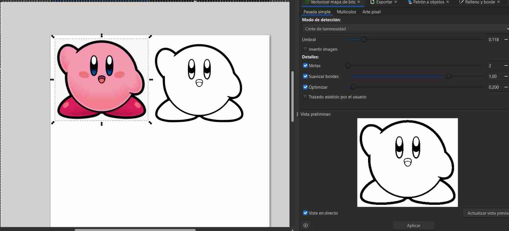Click the Optimizar value field 0.200
Screen dimensions: 509x231
(494, 87)
